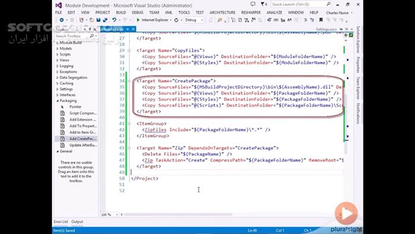The image size is (415, 234).
Task: Show the Error List panel
Action: tap(60, 222)
